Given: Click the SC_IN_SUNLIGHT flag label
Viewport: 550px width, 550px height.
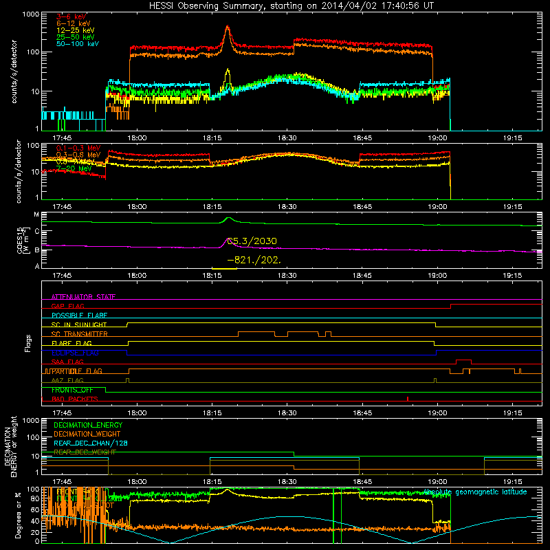Looking at the screenshot, I should 79,324.
